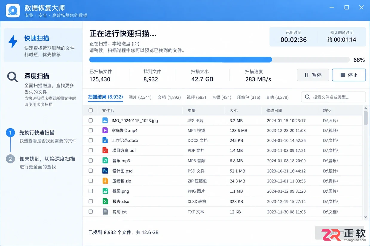The height and width of the screenshot is (246, 370).
Task: Pause the scan with 暂停 button
Action: (x=313, y=75)
